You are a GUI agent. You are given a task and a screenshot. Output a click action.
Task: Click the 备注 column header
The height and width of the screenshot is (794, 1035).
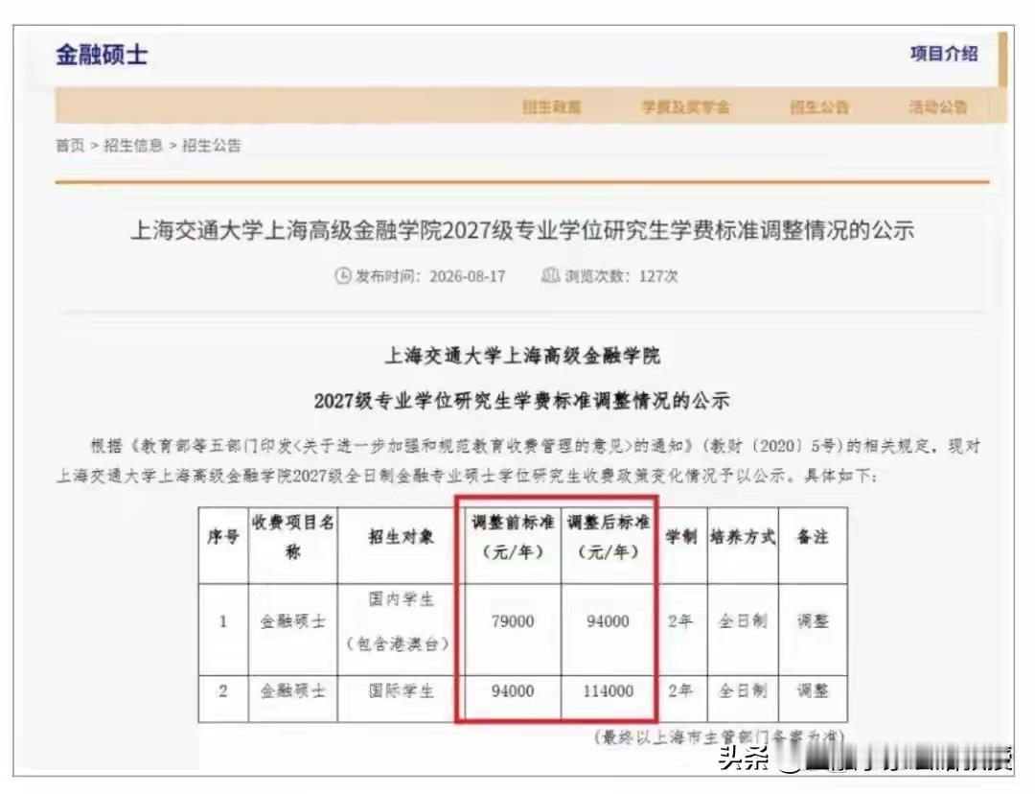click(x=813, y=537)
